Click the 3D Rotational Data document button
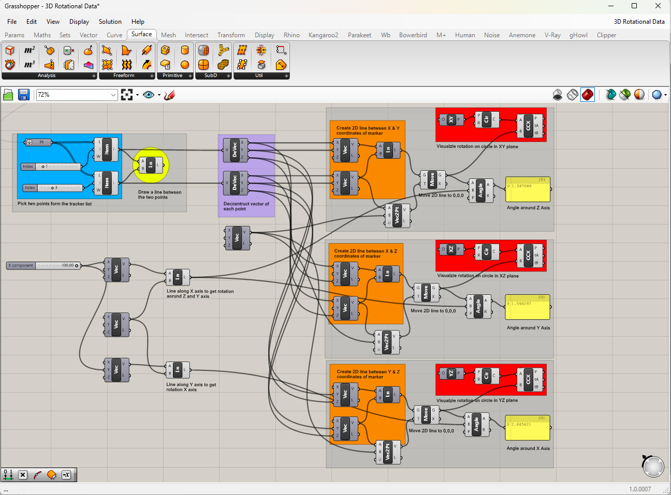 point(639,22)
